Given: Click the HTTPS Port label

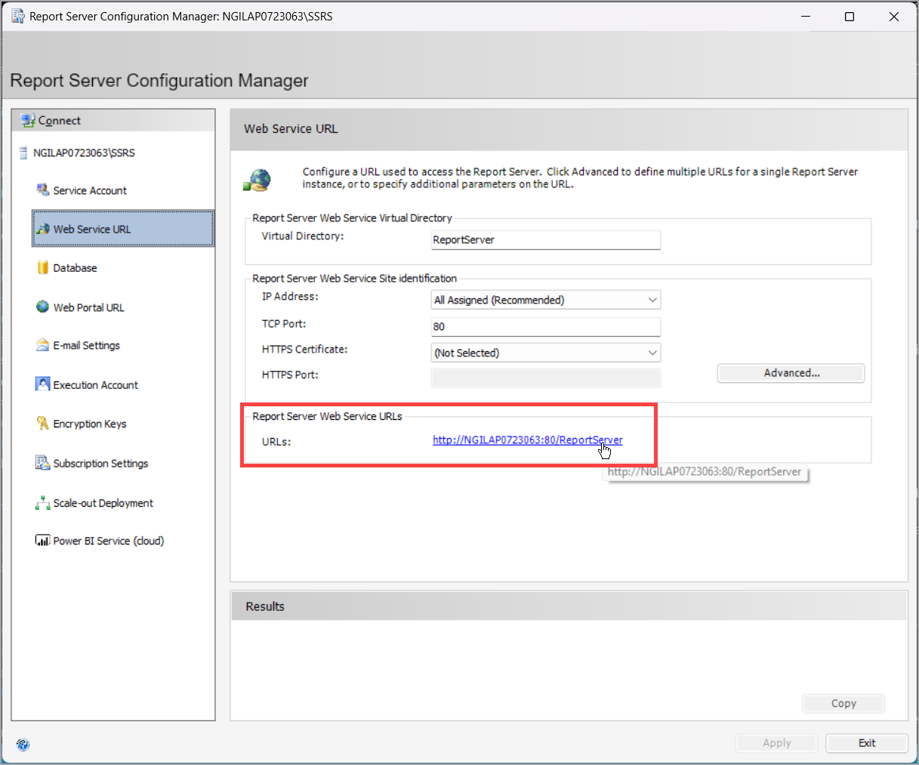Looking at the screenshot, I should tap(290, 375).
